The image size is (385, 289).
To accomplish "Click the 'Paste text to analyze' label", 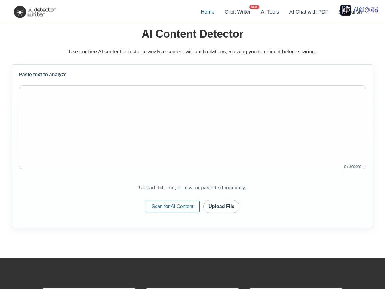I will tap(43, 74).
